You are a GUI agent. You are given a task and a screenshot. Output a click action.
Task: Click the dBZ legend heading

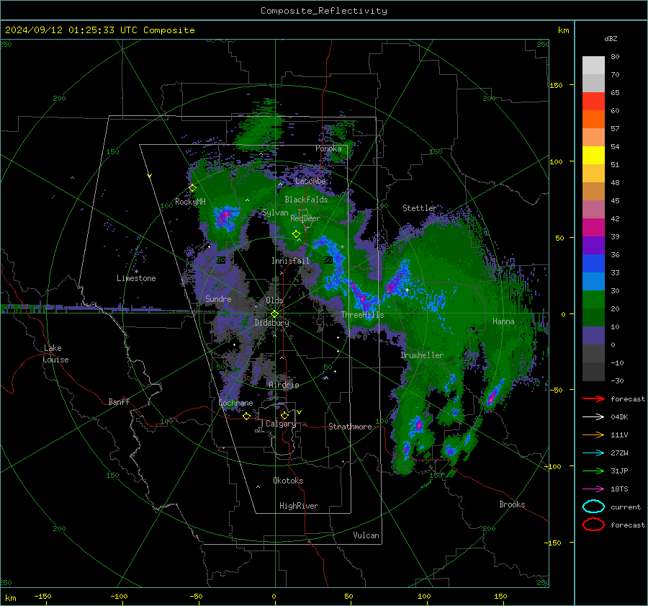tap(611, 38)
